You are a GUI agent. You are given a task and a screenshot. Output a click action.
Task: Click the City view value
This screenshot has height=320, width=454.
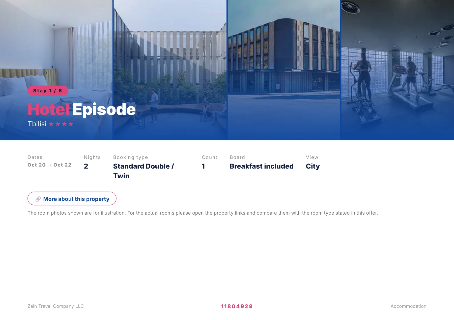tap(313, 167)
